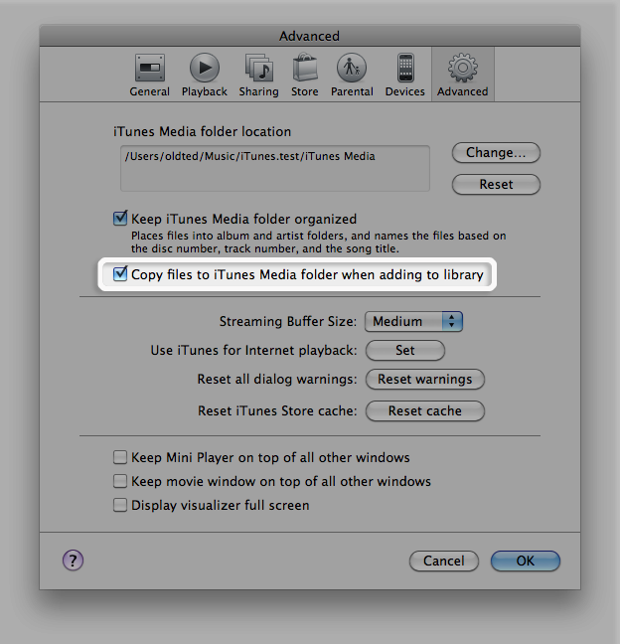Open the Streaming Buffer Size dropdown

(x=414, y=321)
